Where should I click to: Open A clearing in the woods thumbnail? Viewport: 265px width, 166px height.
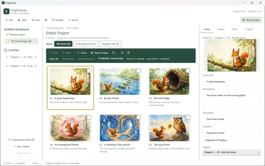point(120,128)
